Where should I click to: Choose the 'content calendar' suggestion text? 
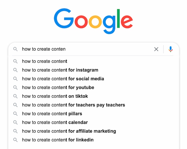(55, 122)
